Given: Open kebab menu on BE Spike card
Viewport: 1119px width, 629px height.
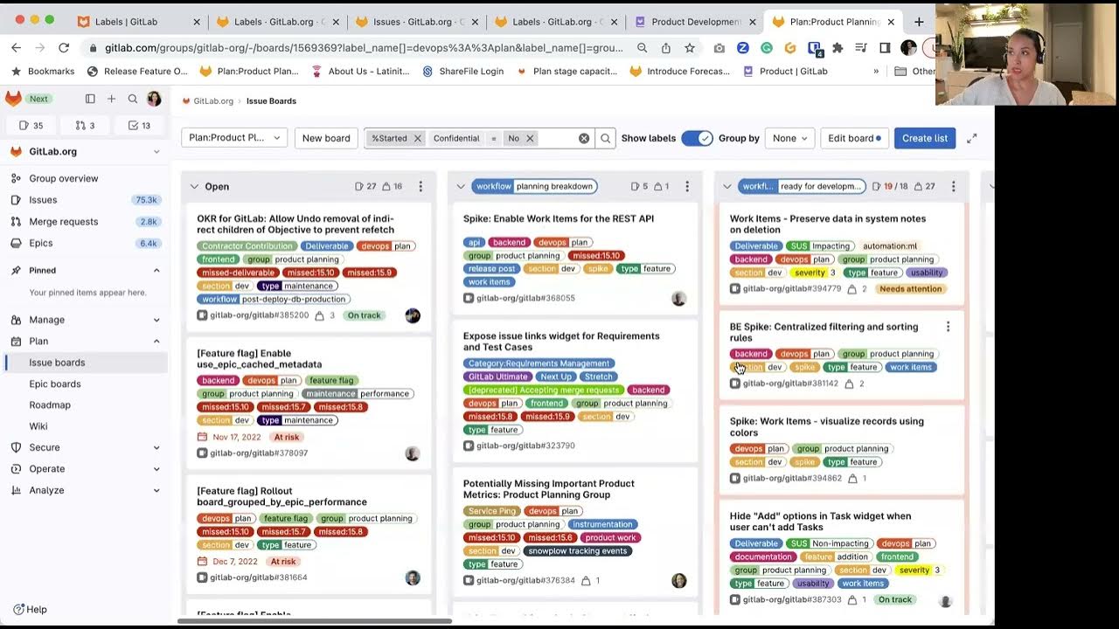Looking at the screenshot, I should click(949, 327).
